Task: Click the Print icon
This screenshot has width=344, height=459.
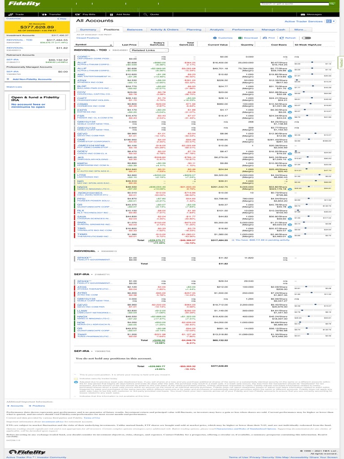Action: pos(265,38)
